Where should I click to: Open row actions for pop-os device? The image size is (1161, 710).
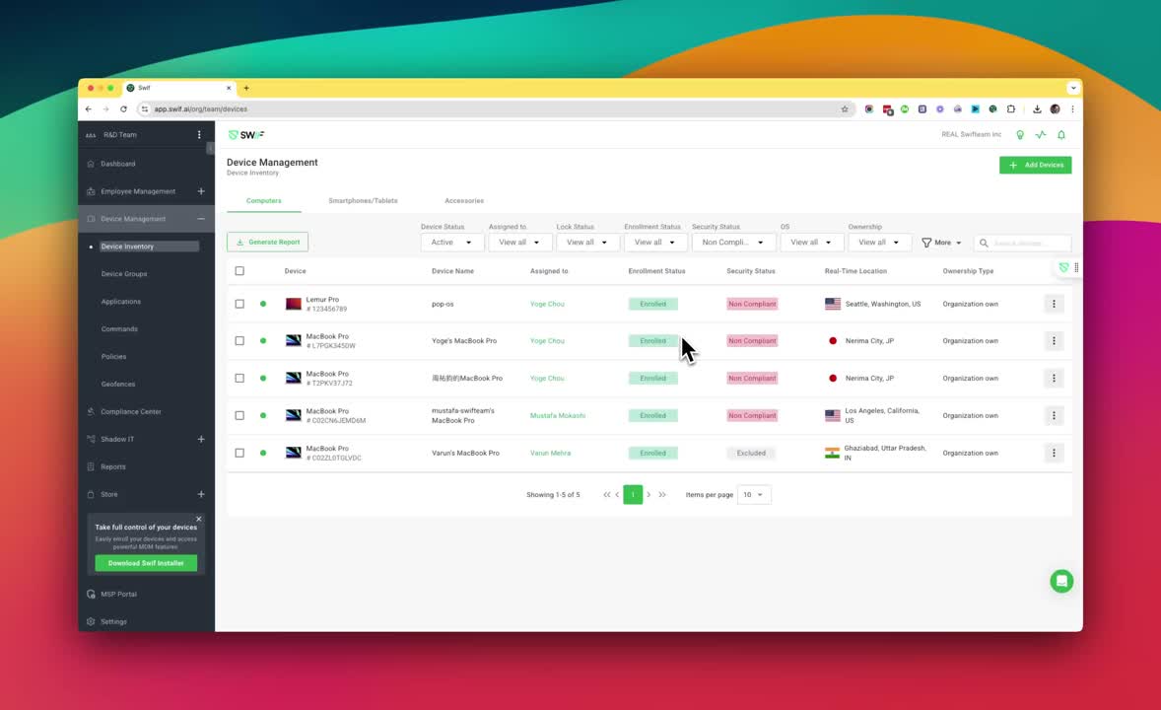1054,304
